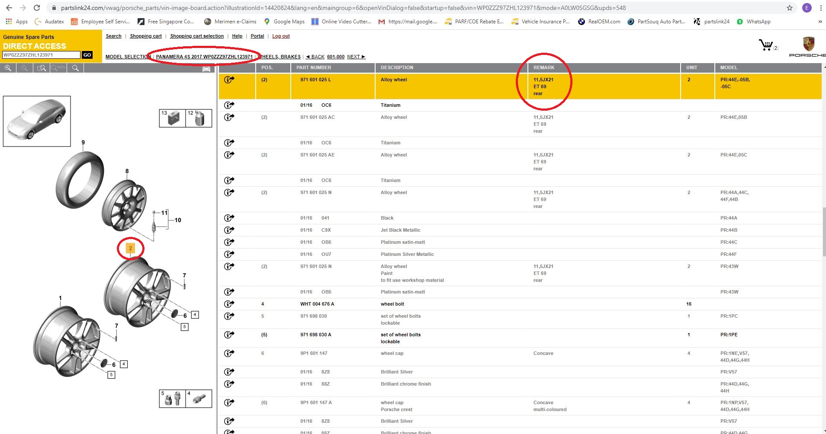Click NEXT navigation link
826x434 pixels.
(356, 57)
